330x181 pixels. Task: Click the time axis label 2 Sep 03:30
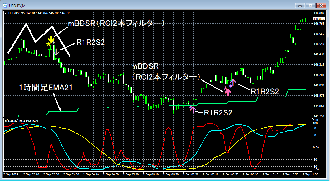click(x=71, y=174)
